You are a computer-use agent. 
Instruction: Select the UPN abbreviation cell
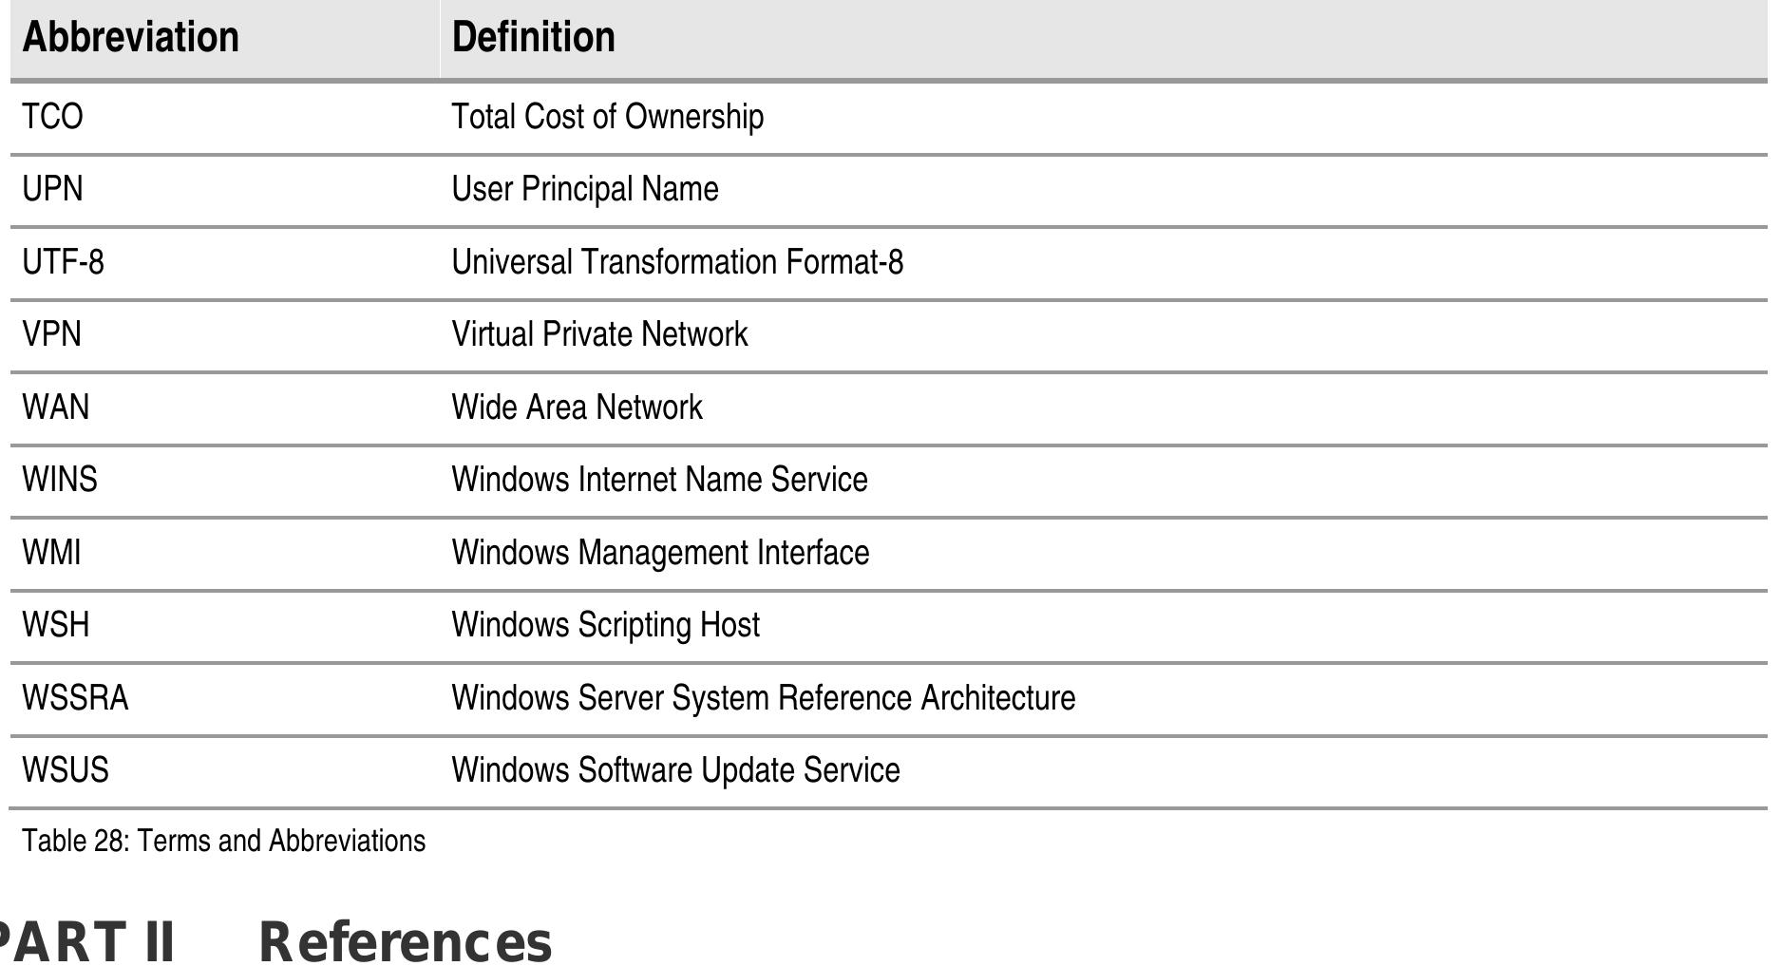tap(53, 189)
